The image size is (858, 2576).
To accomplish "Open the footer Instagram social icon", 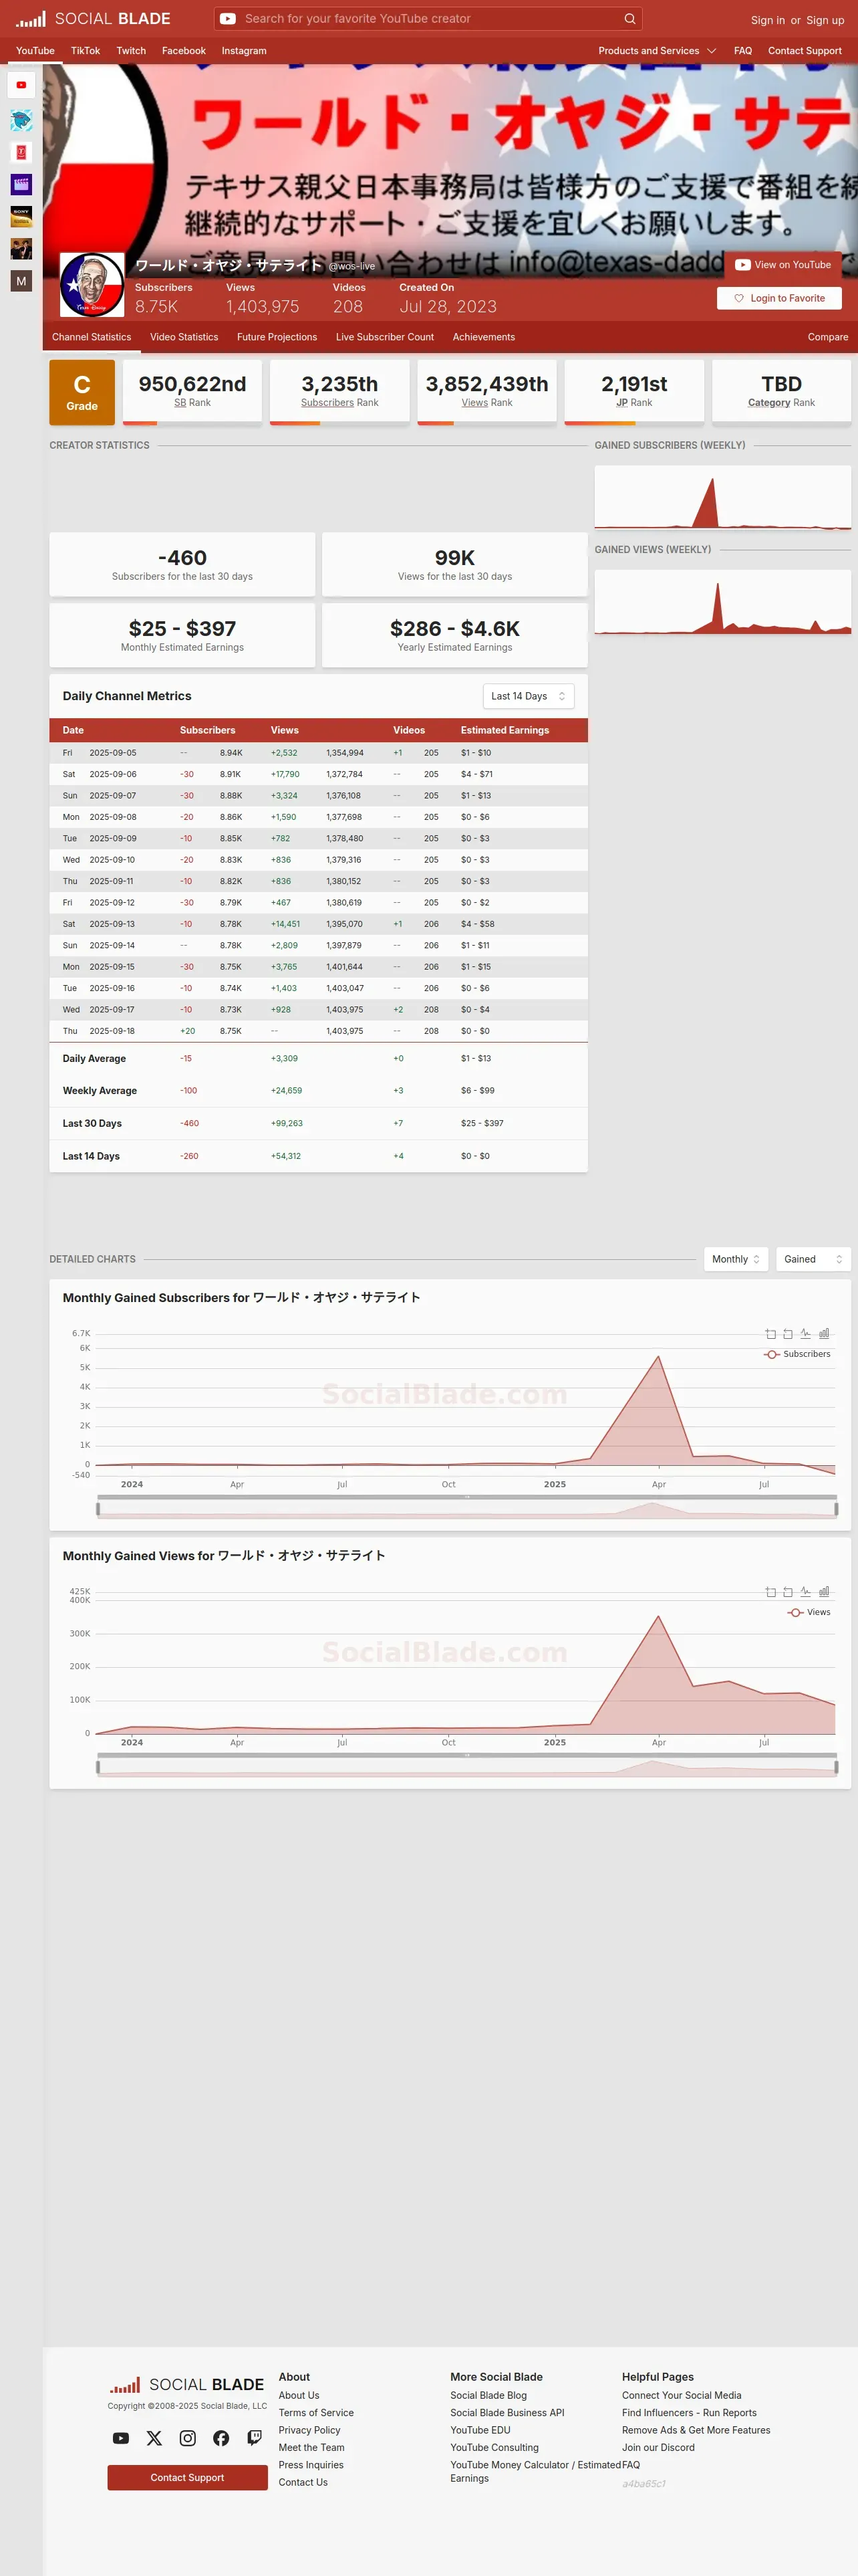I will coord(188,2438).
